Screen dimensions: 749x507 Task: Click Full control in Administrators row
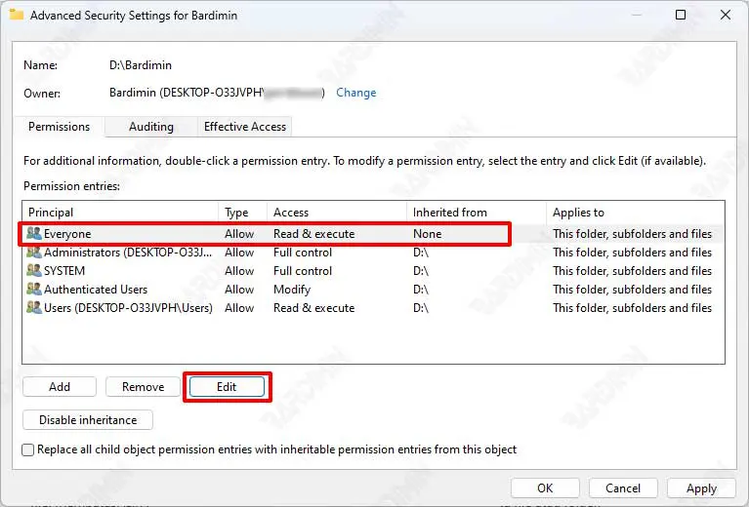tap(303, 253)
